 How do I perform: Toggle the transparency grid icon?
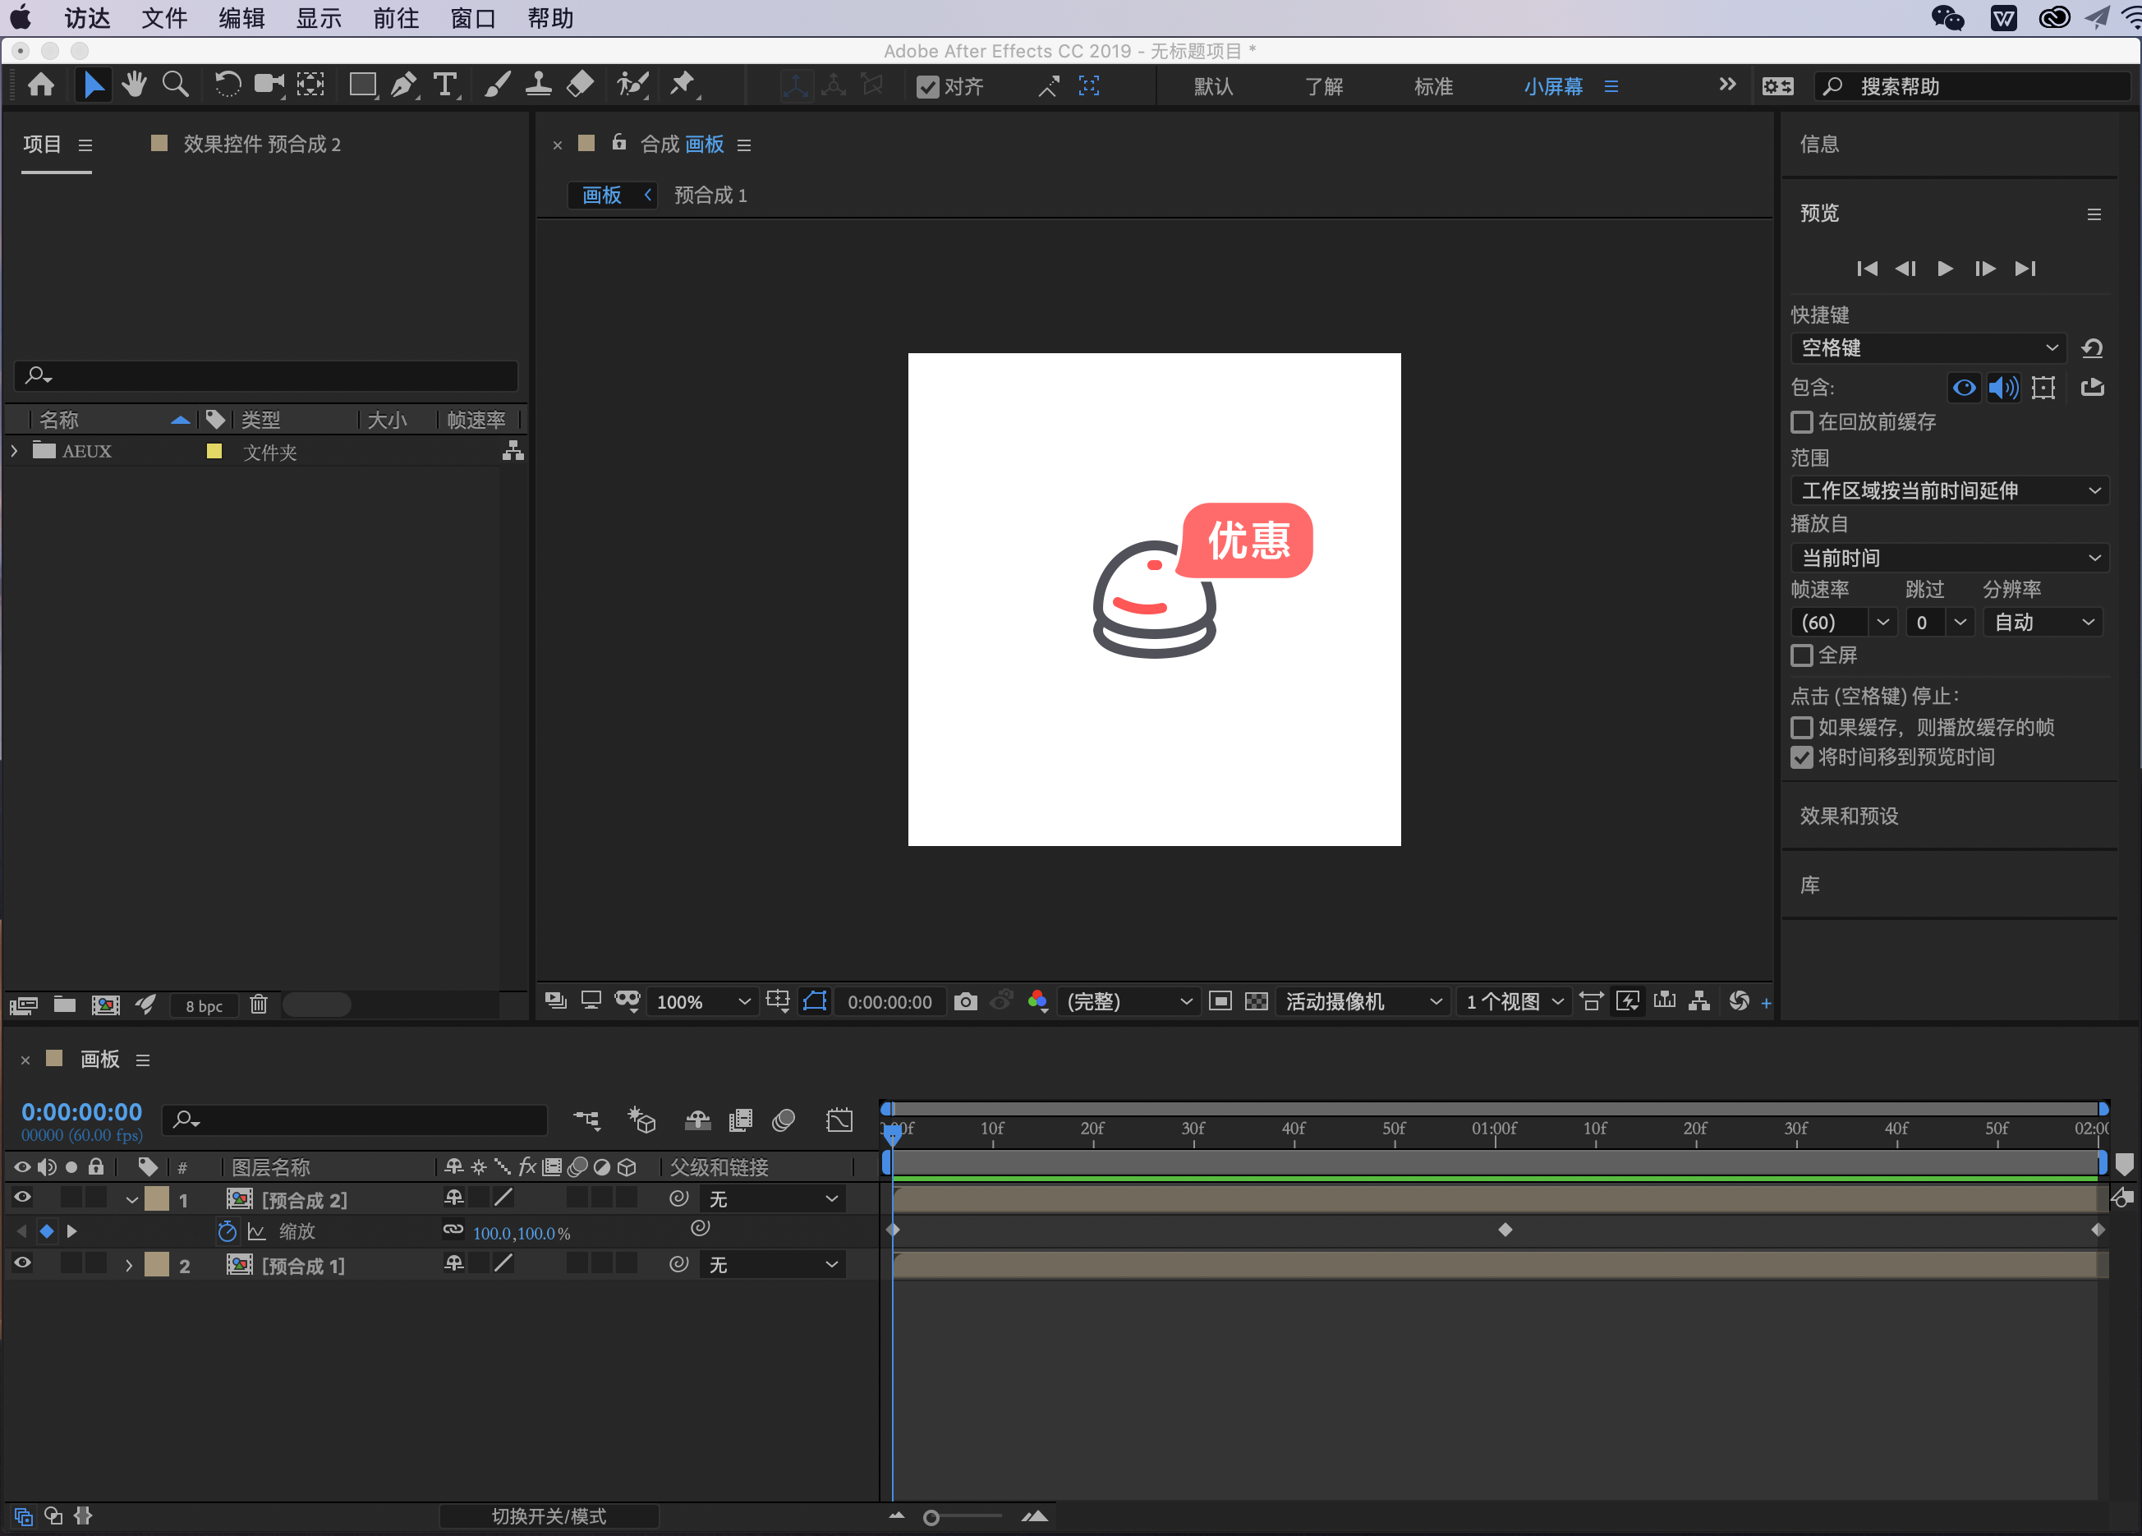click(1256, 1001)
